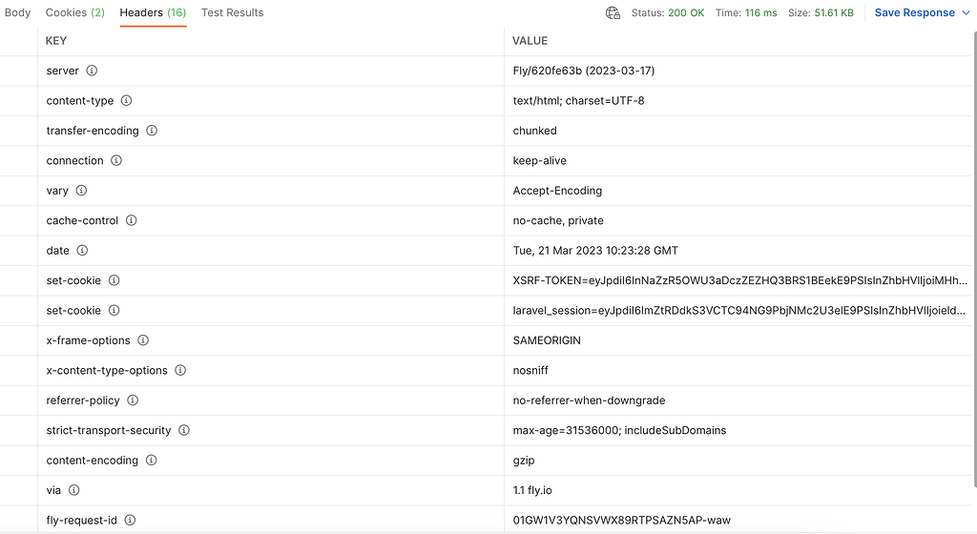
Task: Switch to the Body tab
Action: click(x=17, y=13)
